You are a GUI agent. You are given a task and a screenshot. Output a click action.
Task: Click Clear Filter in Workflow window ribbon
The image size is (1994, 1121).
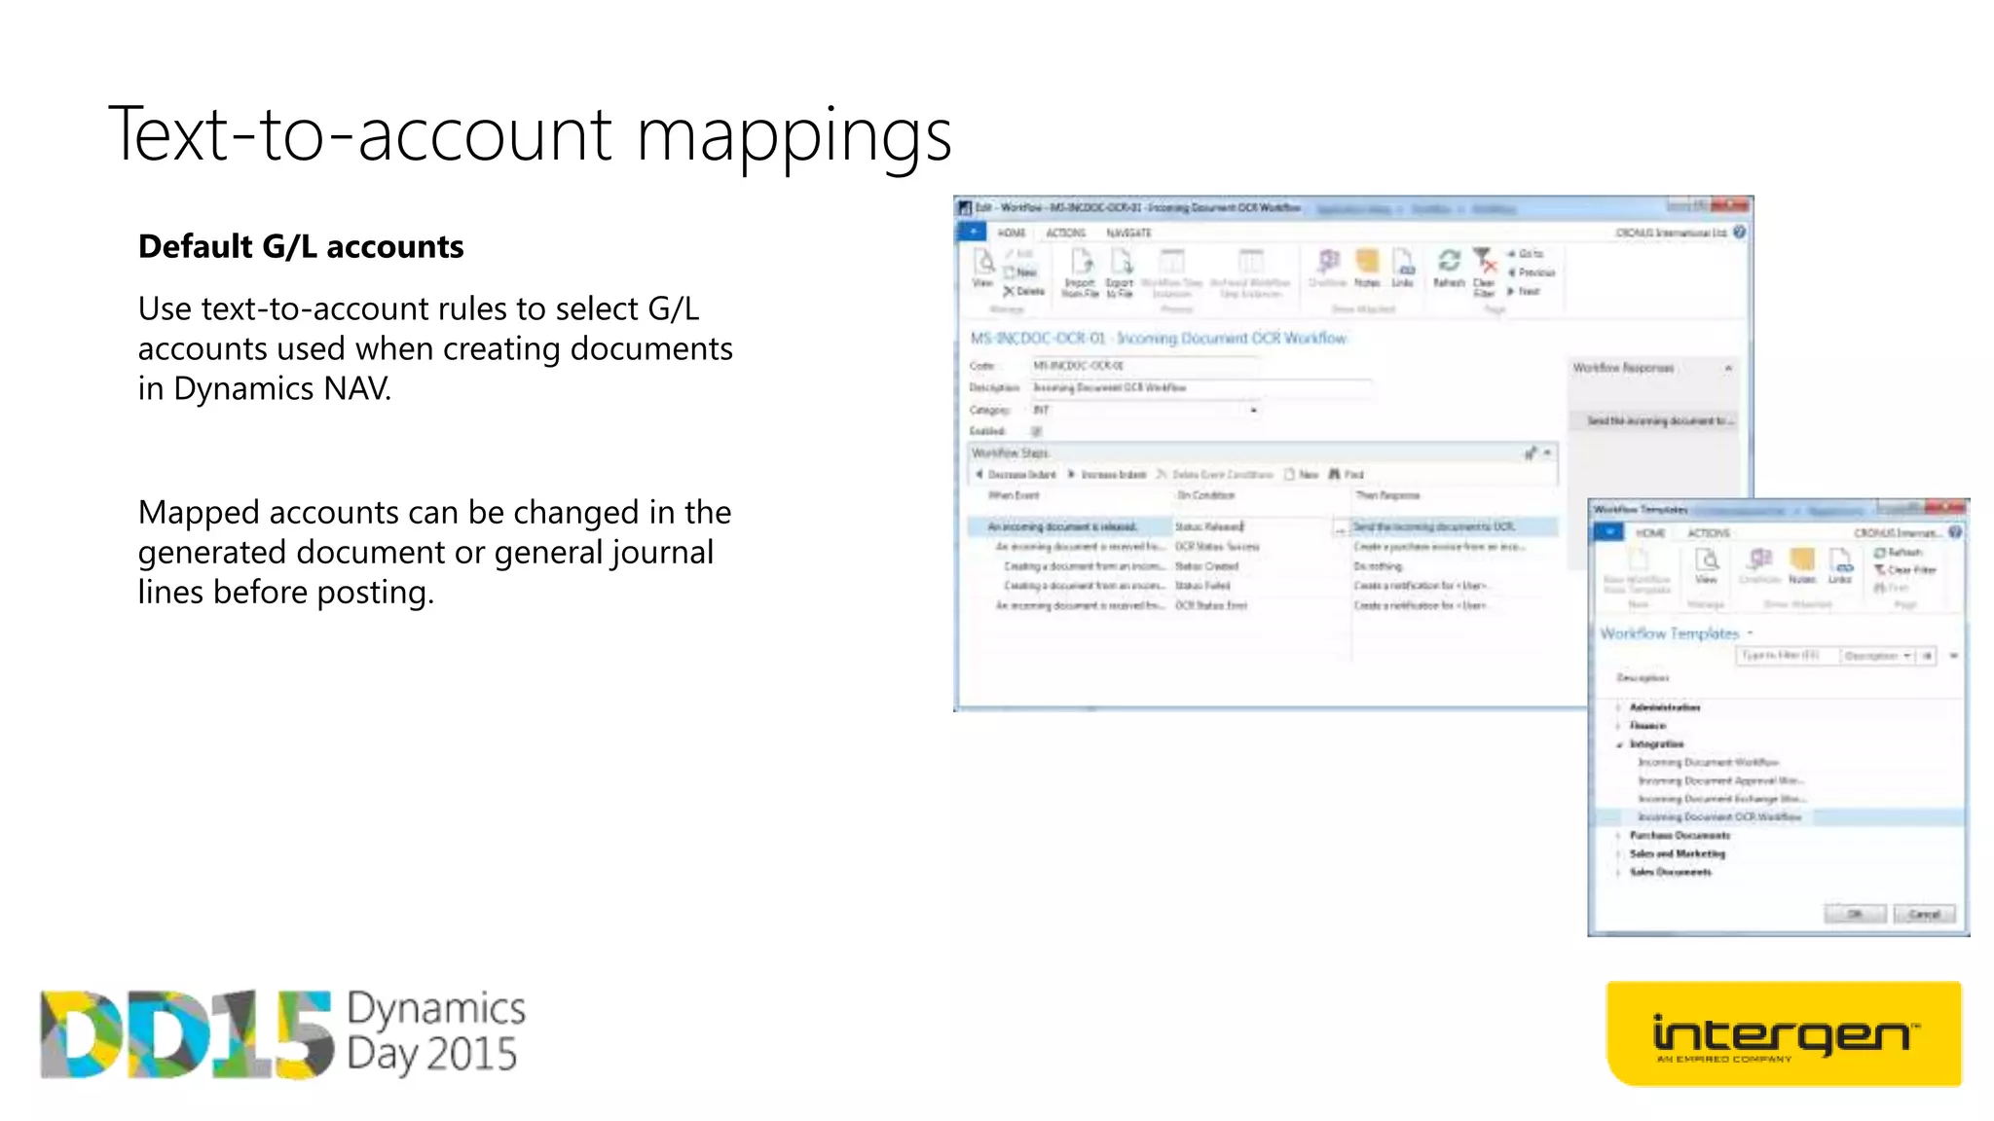click(1484, 272)
